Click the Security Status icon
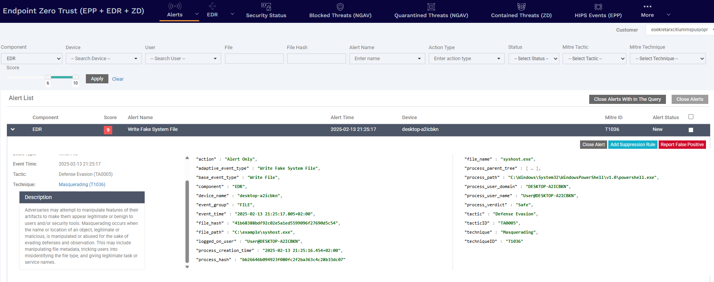Image resolution: width=714 pixels, height=282 pixels. coord(266,6)
